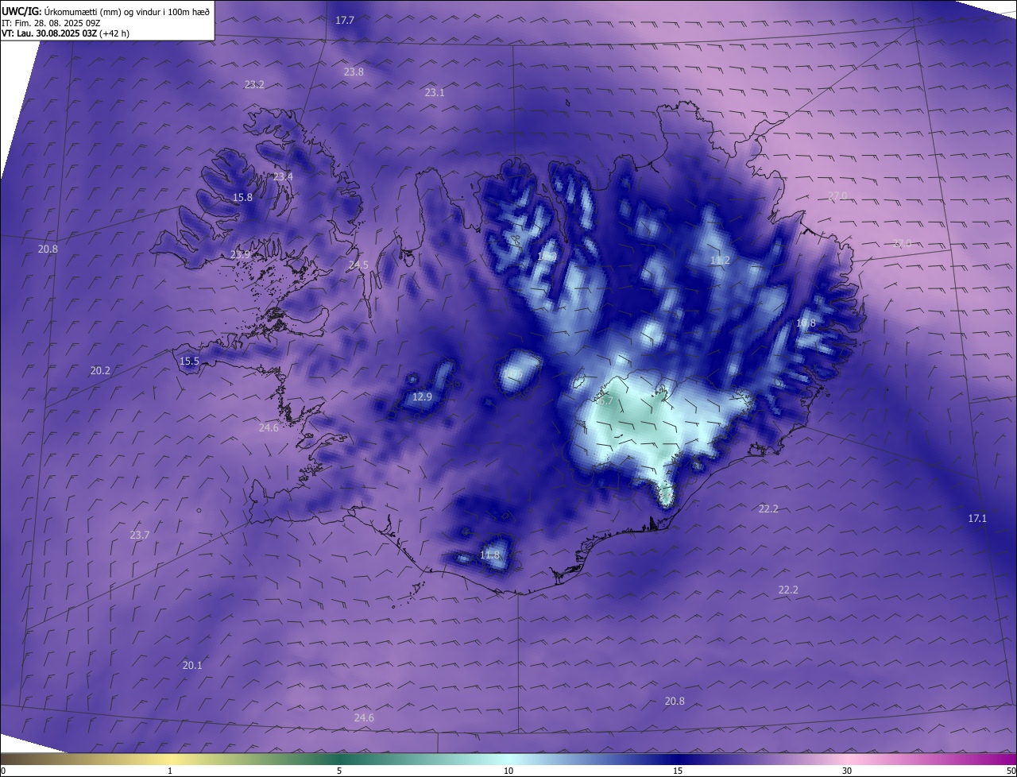Click the 15.8 value label
The width and height of the screenshot is (1017, 777).
242,198
